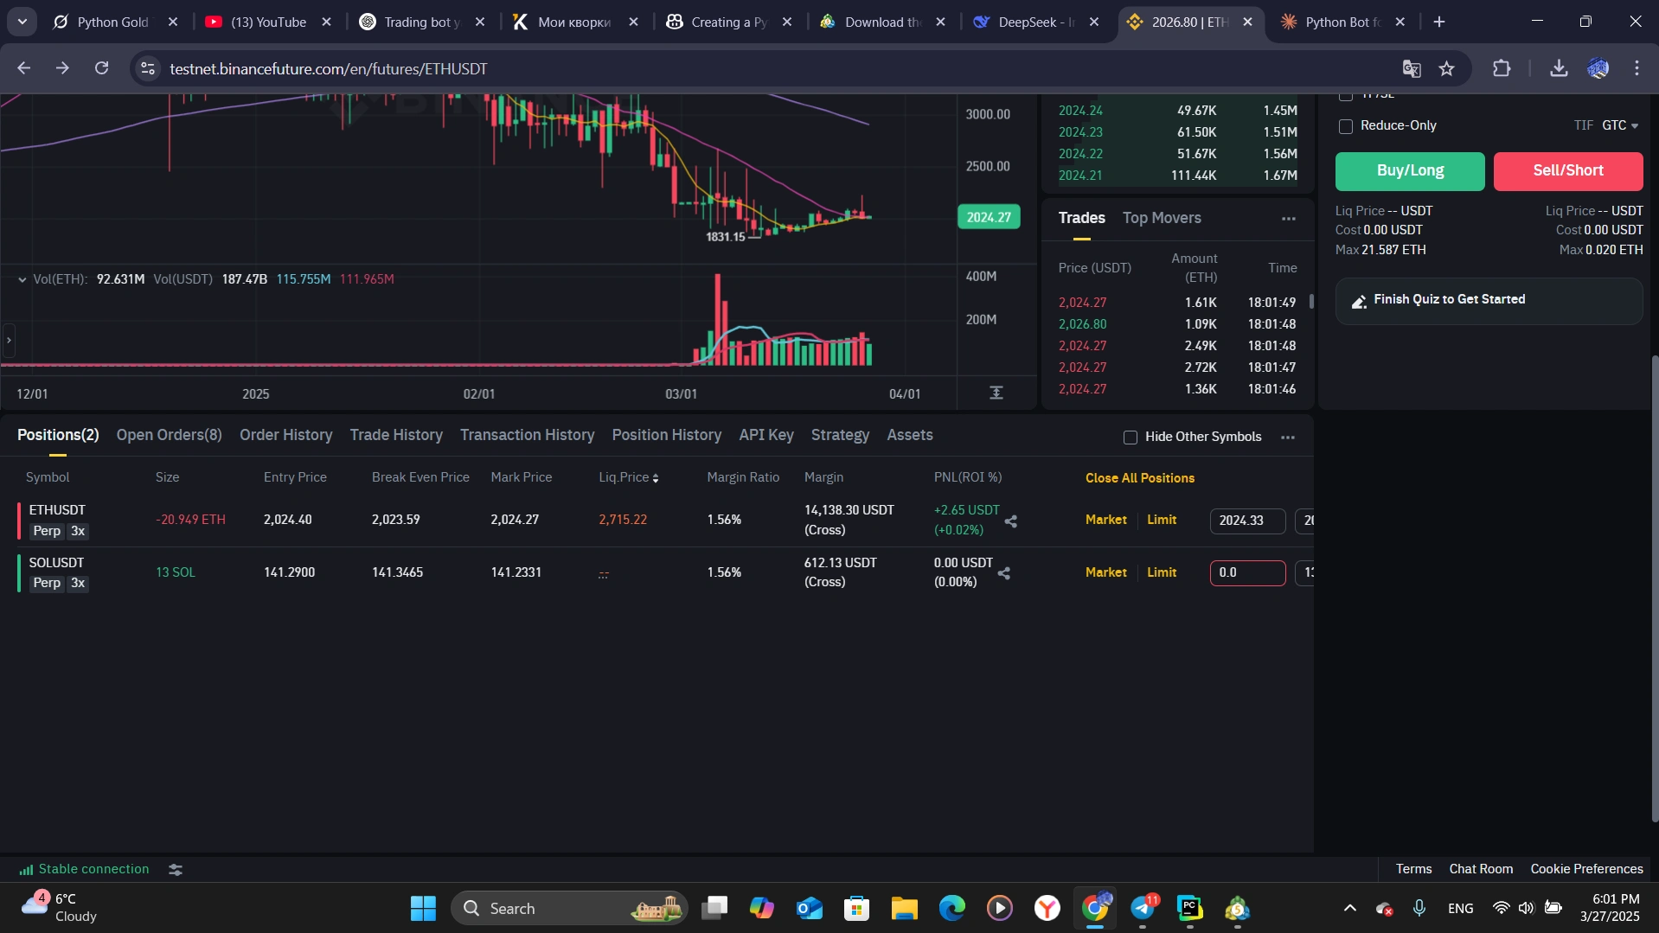Reload the current page
Image resolution: width=1659 pixels, height=933 pixels.
click(x=101, y=68)
